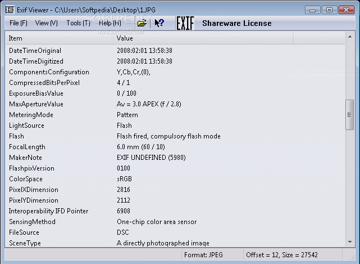The height and width of the screenshot is (264, 360).
Task: Maximize the Exif Viewer window
Action: point(329,10)
